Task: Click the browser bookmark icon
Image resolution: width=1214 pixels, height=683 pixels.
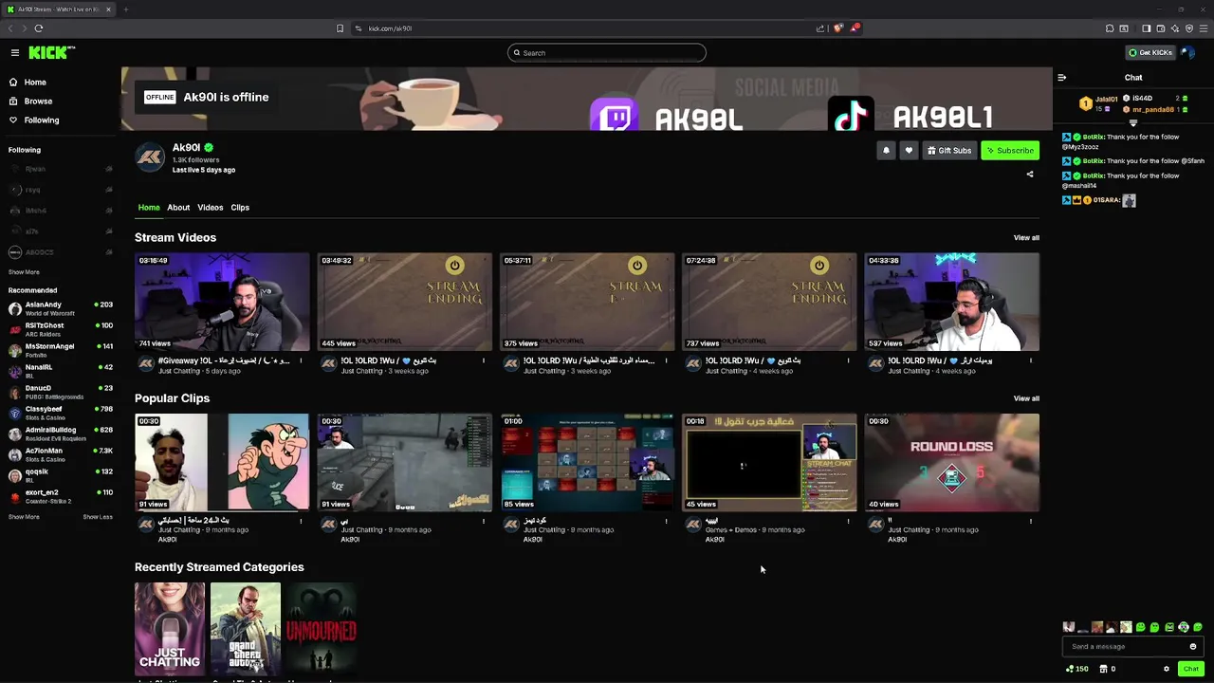Action: tap(340, 28)
